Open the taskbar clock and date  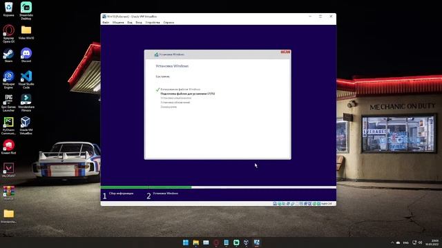pos(432,242)
